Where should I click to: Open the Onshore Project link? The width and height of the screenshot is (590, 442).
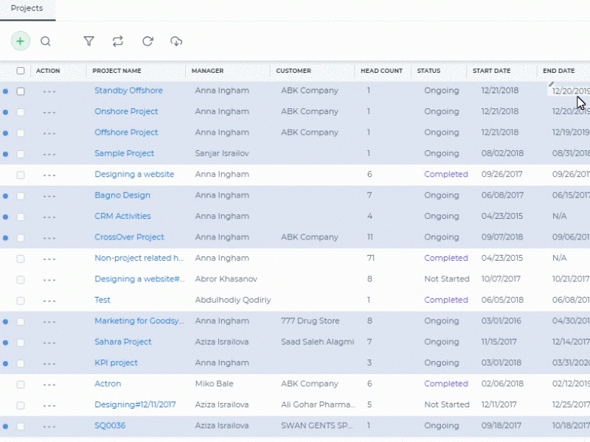126,112
